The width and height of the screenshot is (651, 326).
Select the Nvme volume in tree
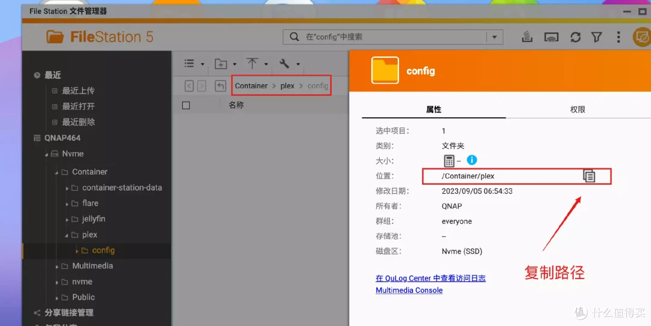click(73, 154)
